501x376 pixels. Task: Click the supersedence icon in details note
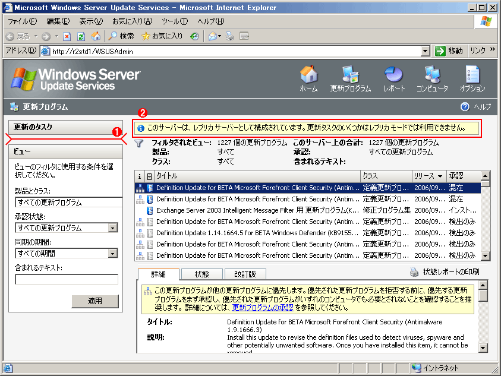(147, 291)
